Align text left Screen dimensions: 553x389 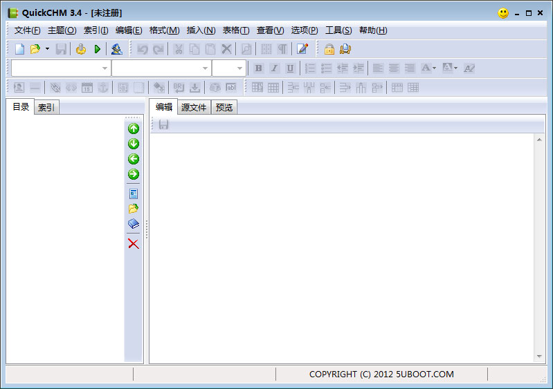click(x=378, y=68)
